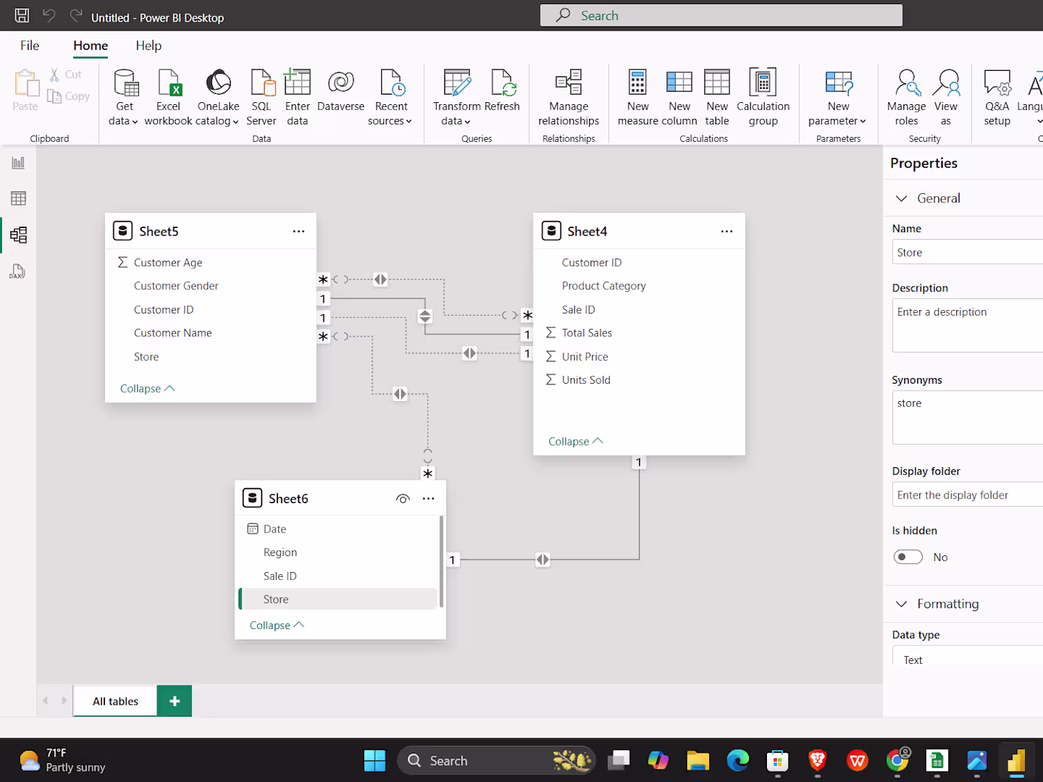Click the Enter data icon
1043x782 pixels.
point(297,83)
